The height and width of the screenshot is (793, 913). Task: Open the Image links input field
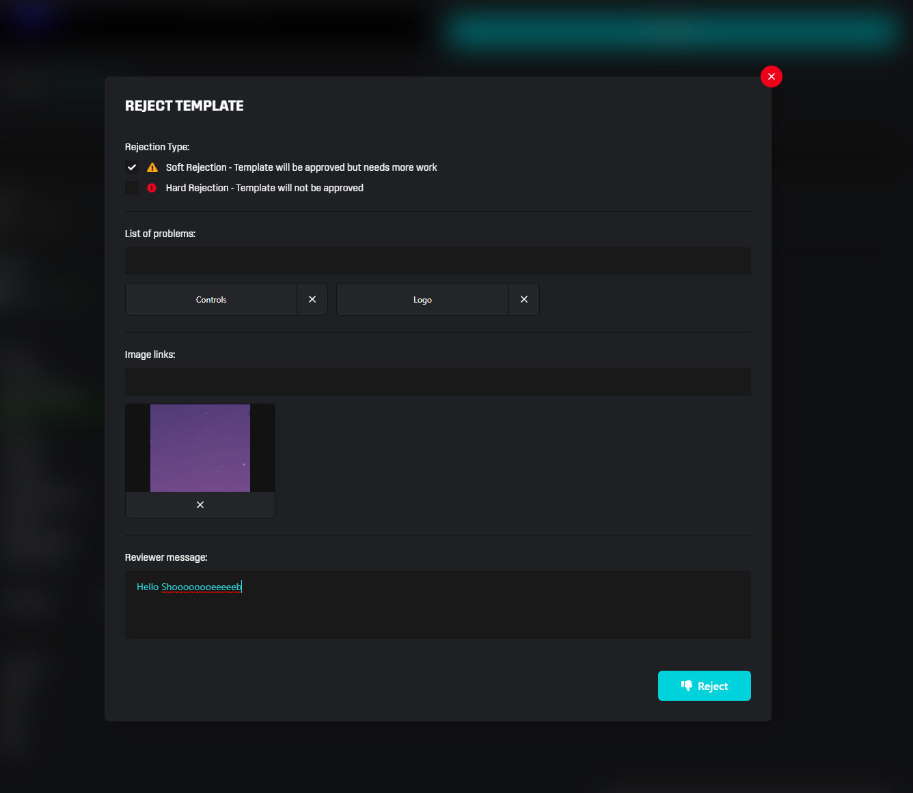coord(437,382)
